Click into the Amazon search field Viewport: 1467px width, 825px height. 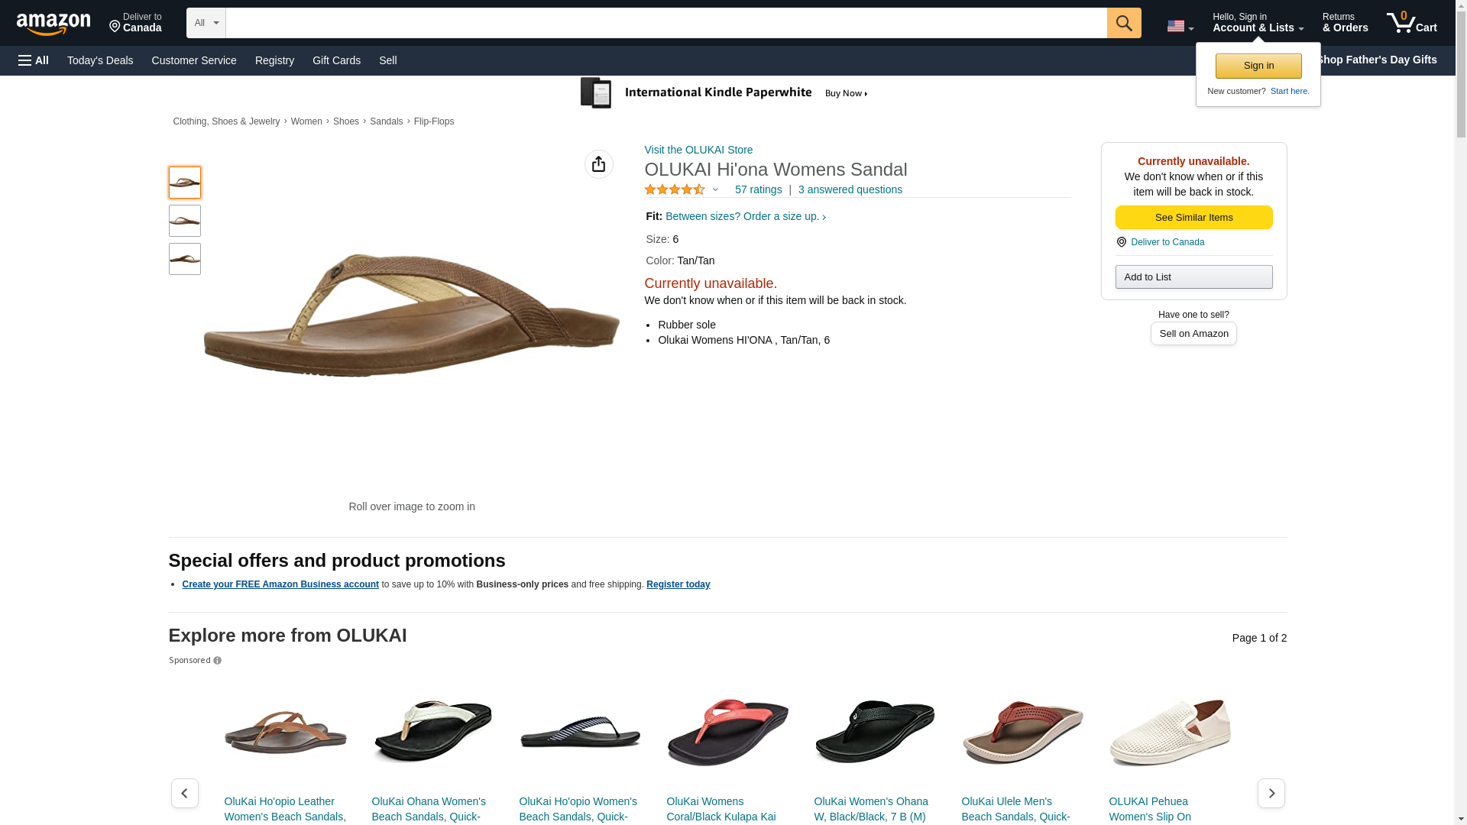[x=665, y=23]
